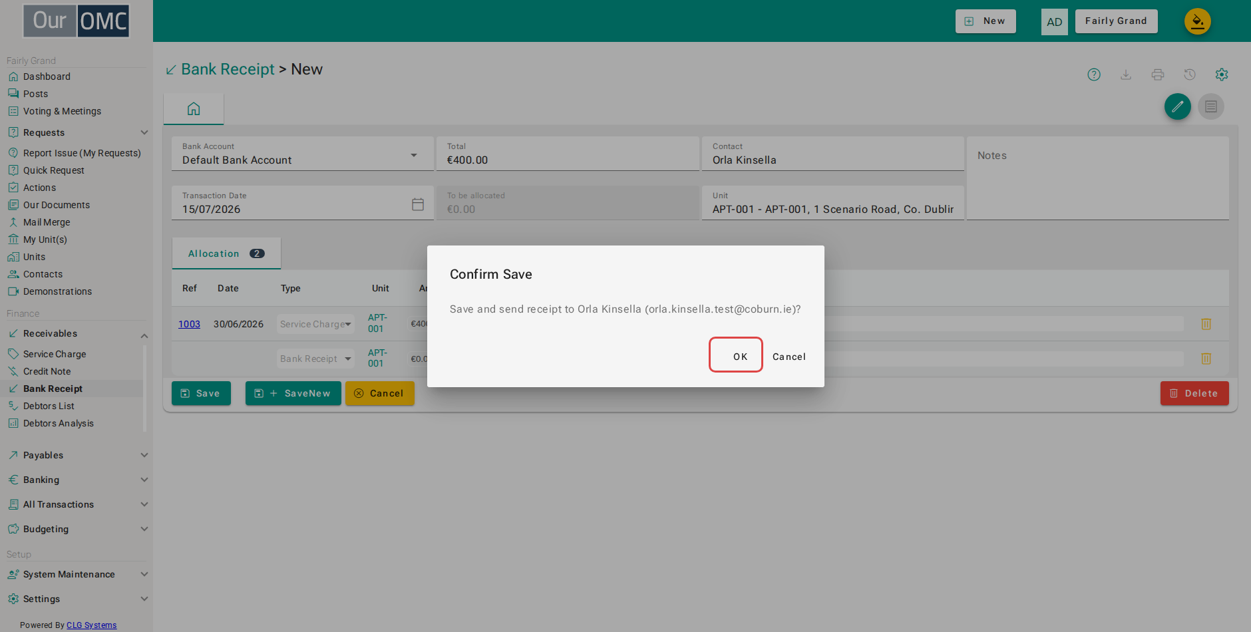Open the Service Charge type dropdown
The image size is (1251, 632).
click(x=315, y=324)
